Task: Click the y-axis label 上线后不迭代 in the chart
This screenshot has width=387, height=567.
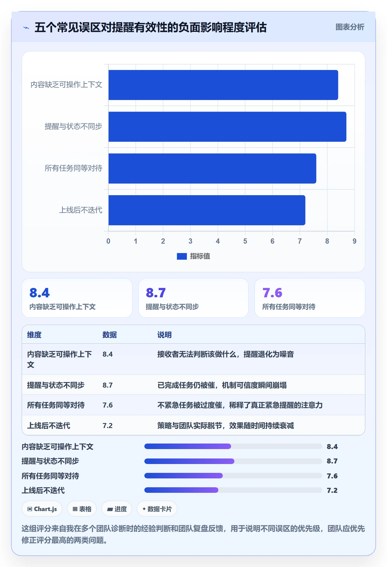Action: pos(81,210)
